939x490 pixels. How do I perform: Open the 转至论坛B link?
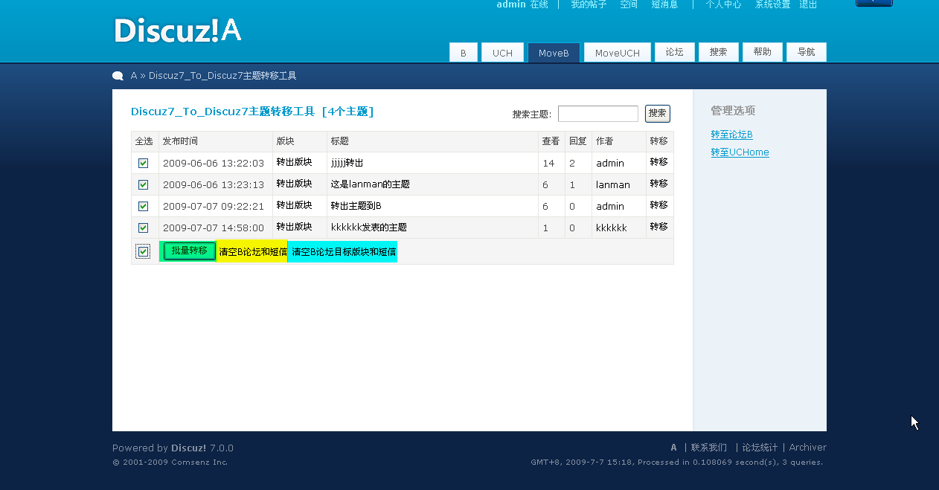point(731,135)
